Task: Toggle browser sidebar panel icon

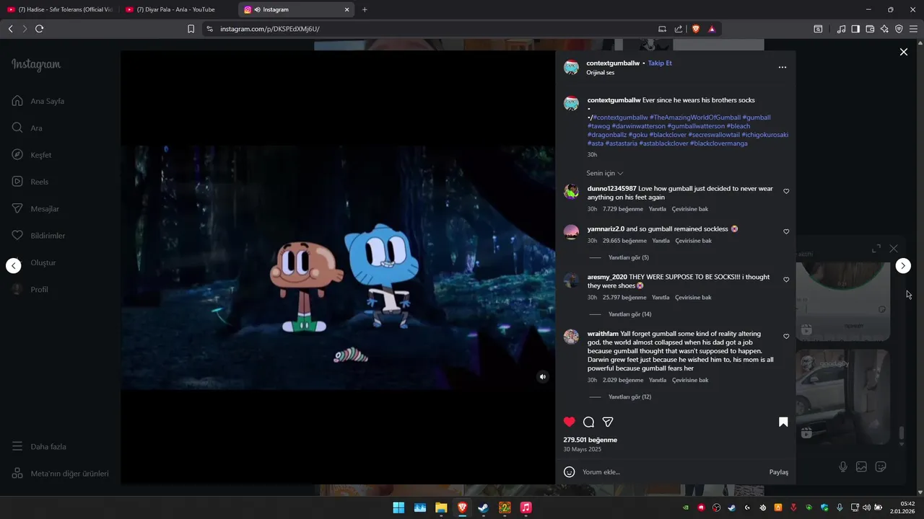Action: pos(855,29)
